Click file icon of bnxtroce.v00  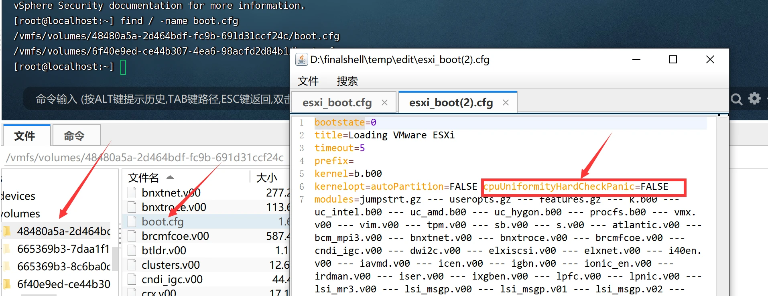(x=132, y=207)
